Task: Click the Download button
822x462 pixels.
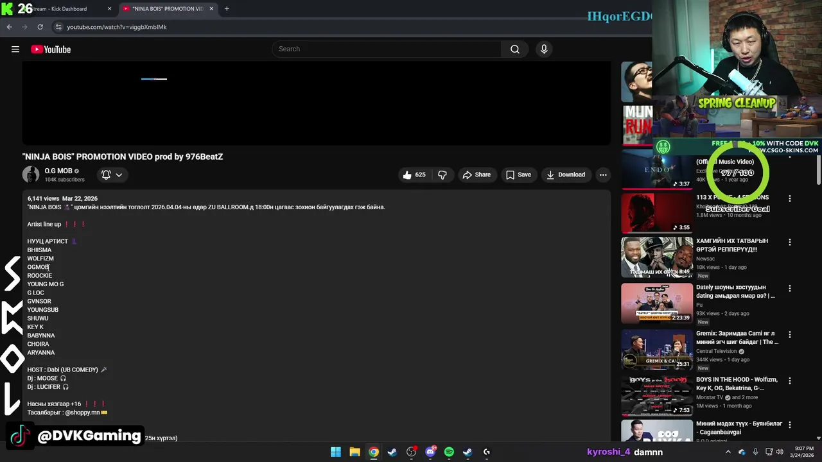Action: tap(566, 175)
